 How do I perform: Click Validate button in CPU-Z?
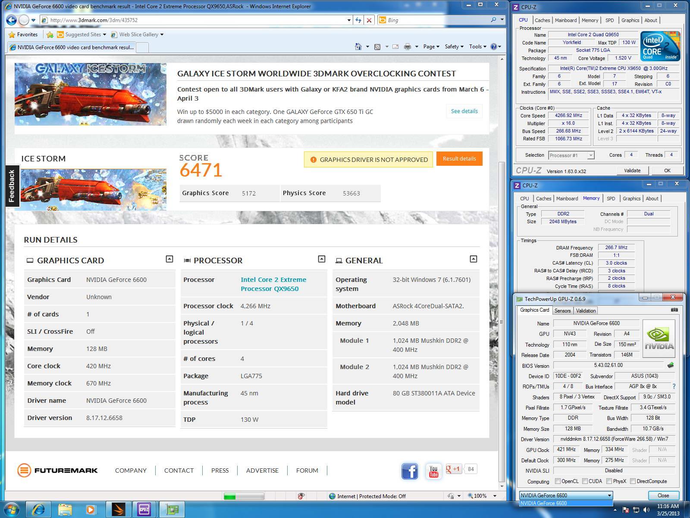click(x=632, y=171)
